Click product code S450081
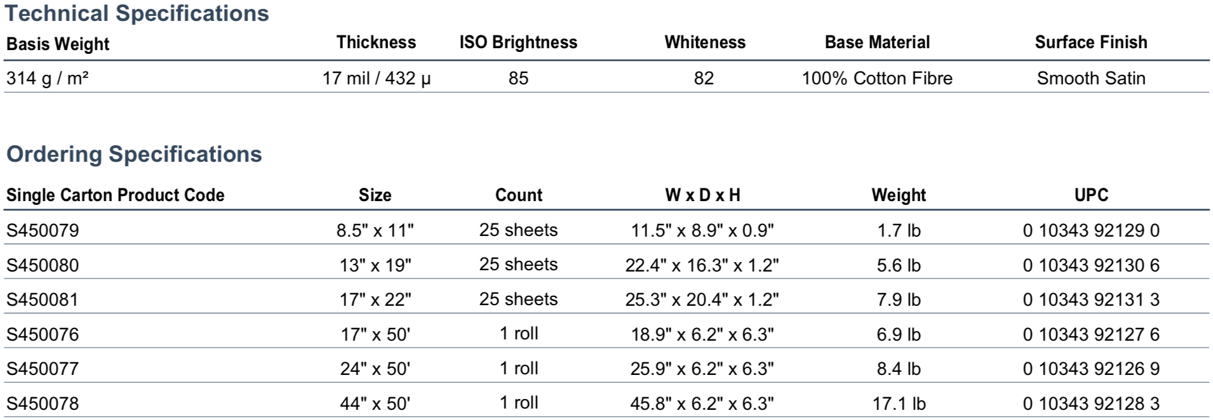 43,299
